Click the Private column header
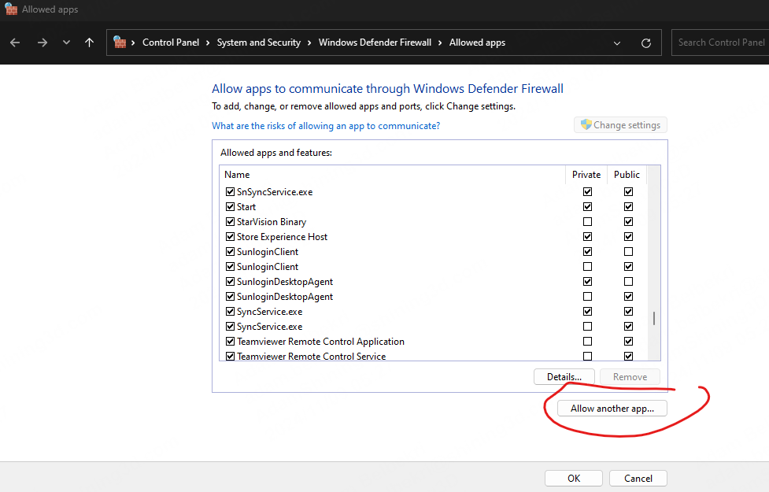Screen dimensions: 769x492 586,175
